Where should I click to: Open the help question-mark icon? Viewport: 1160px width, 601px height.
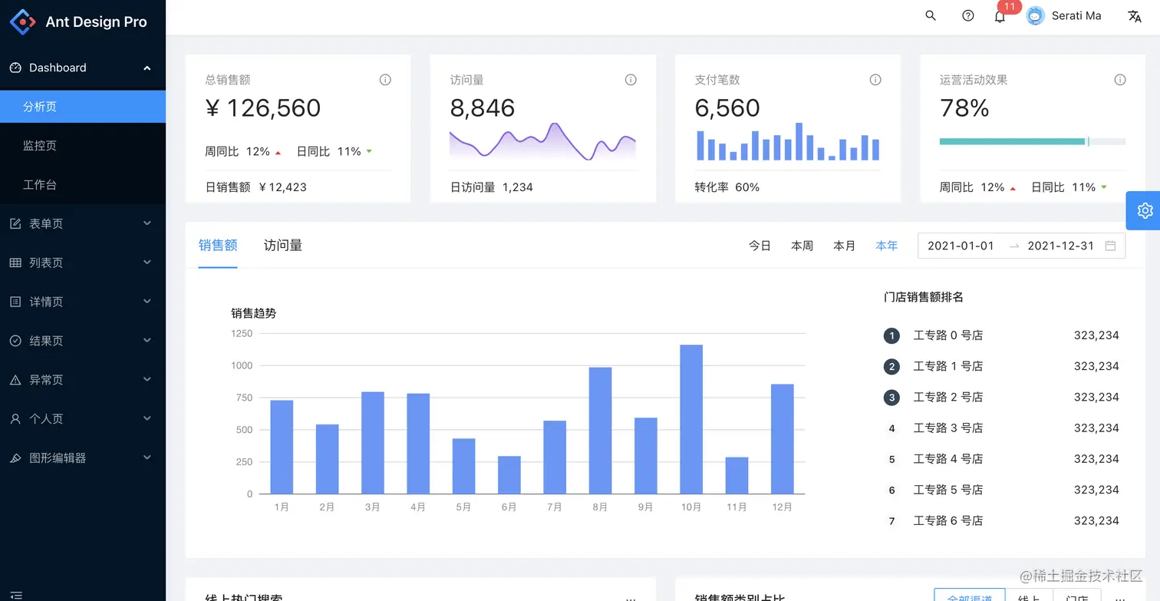(x=968, y=15)
